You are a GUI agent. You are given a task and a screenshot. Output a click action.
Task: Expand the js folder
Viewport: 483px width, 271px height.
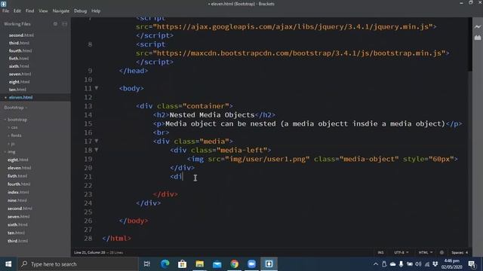coord(9,144)
